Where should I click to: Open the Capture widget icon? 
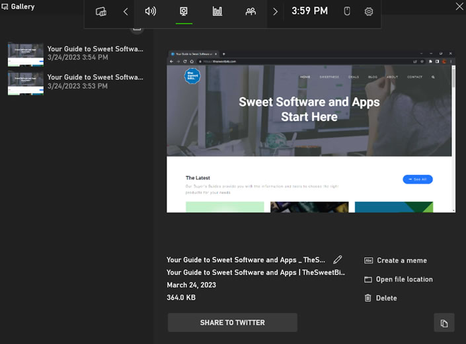(x=184, y=12)
